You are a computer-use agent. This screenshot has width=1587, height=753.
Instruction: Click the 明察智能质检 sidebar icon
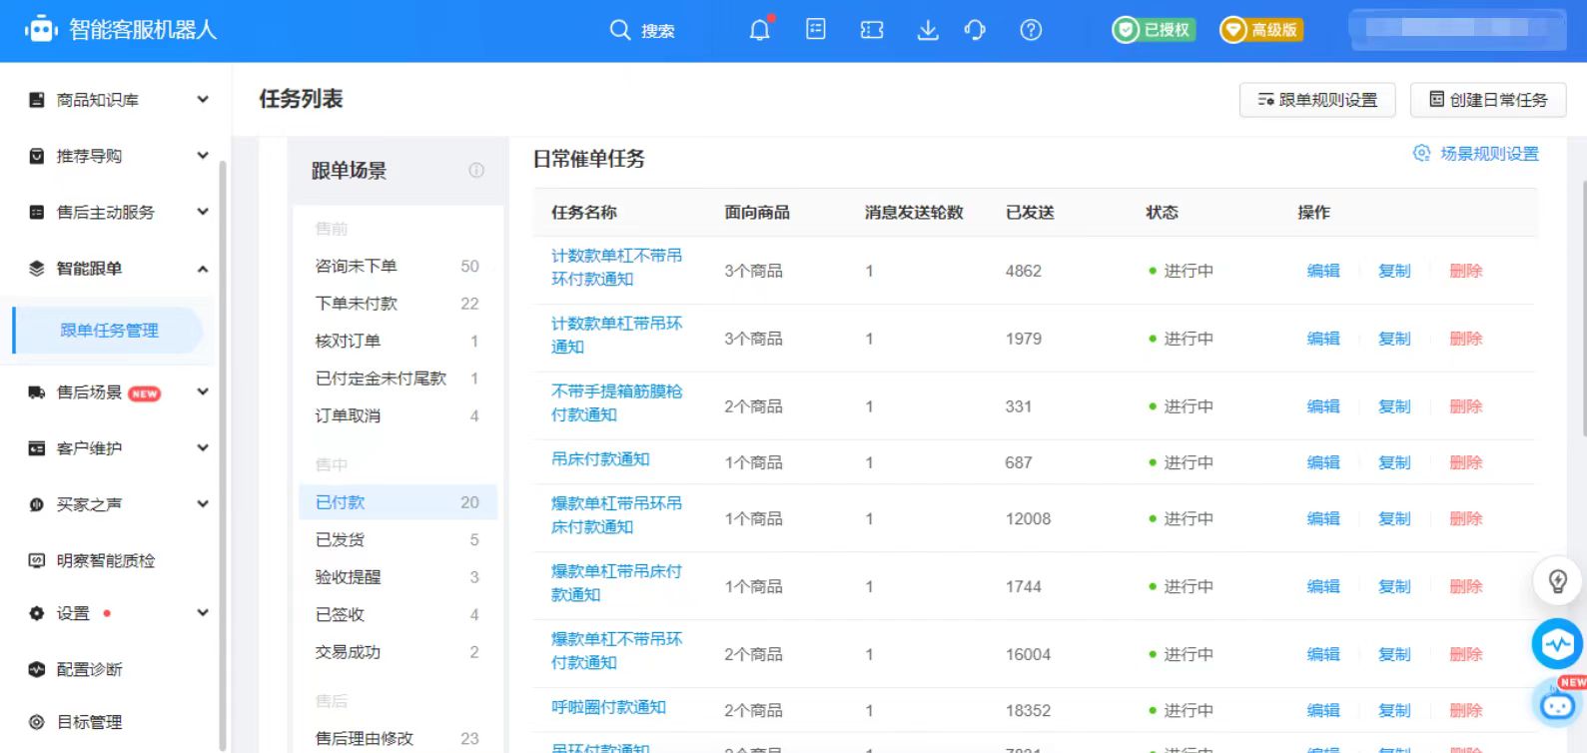tap(37, 560)
